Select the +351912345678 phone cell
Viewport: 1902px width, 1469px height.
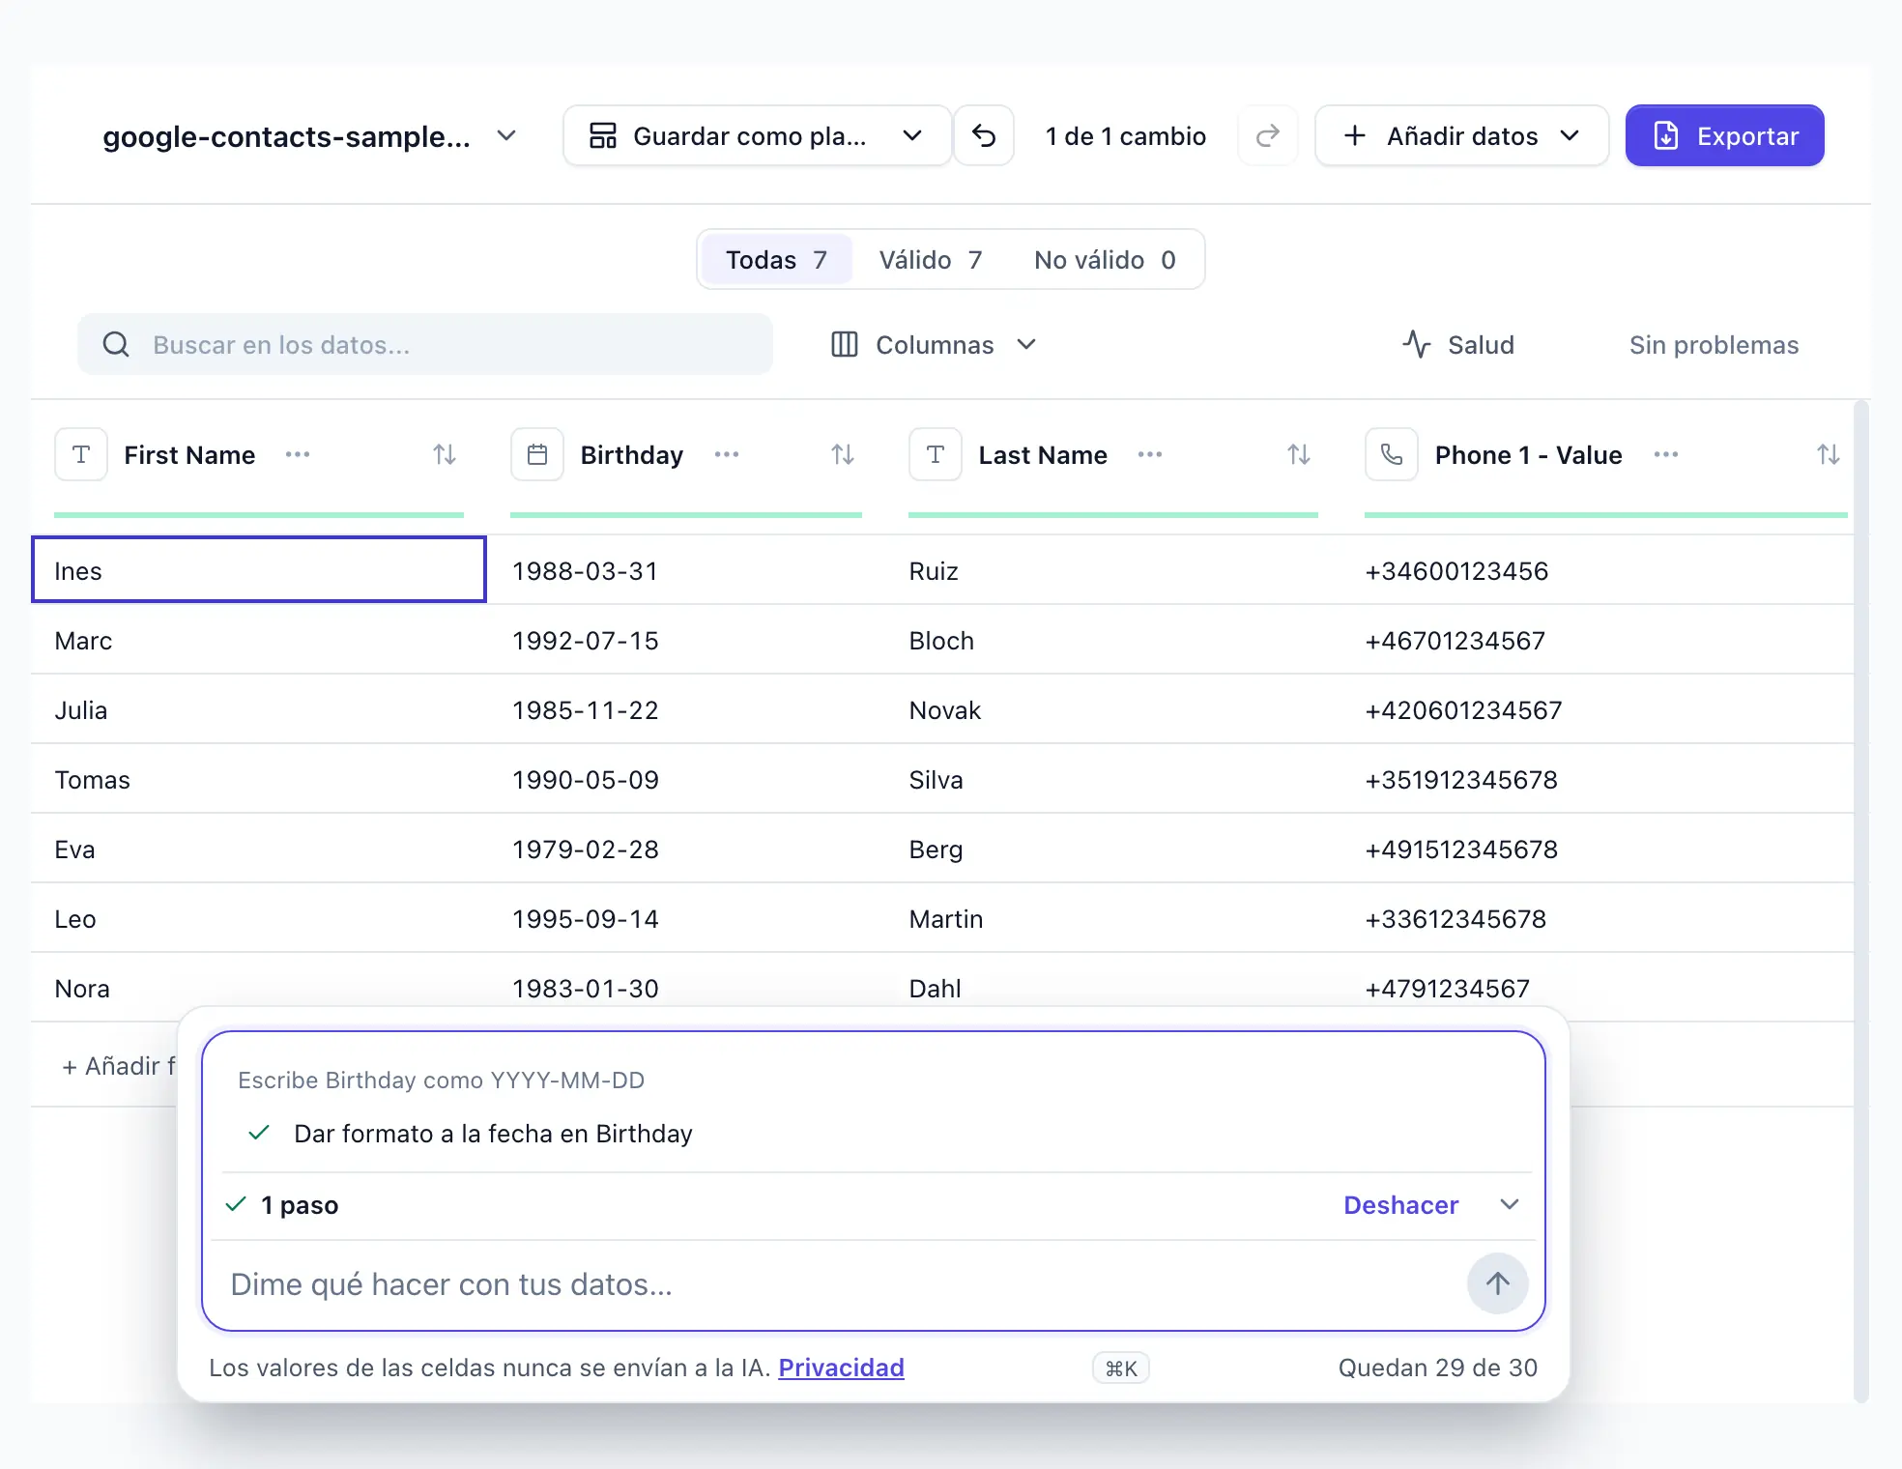tap(1597, 779)
